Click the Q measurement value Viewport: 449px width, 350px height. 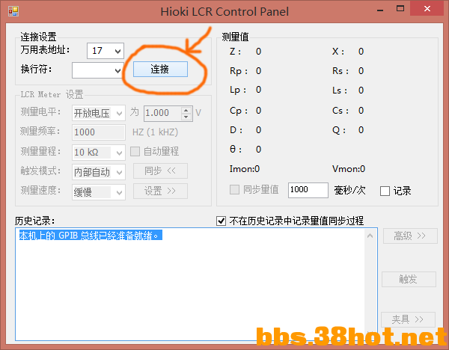pyautogui.click(x=361, y=130)
